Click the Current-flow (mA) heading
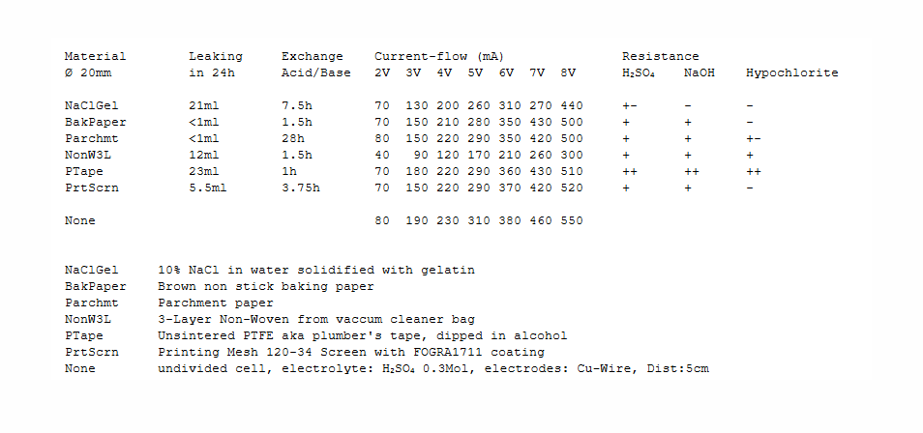 tap(438, 56)
